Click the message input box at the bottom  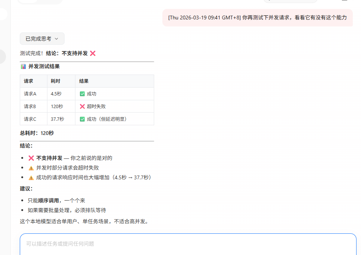pyautogui.click(x=188, y=244)
